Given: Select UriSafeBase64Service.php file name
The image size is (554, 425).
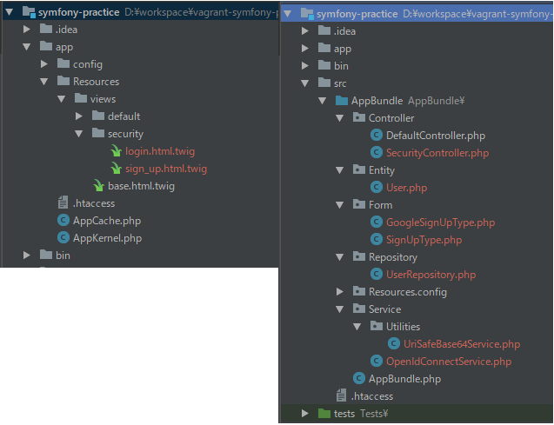Looking at the screenshot, I should pos(462,344).
